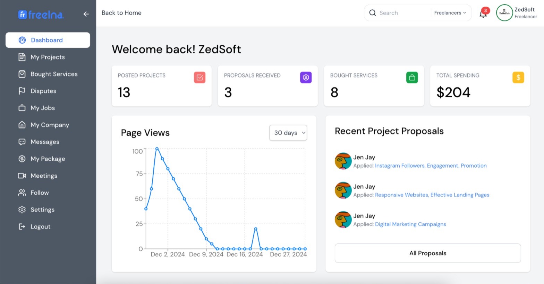This screenshot has width=544, height=284.
Task: Click the Dec 27, 2024 axis label
Action: (288, 255)
